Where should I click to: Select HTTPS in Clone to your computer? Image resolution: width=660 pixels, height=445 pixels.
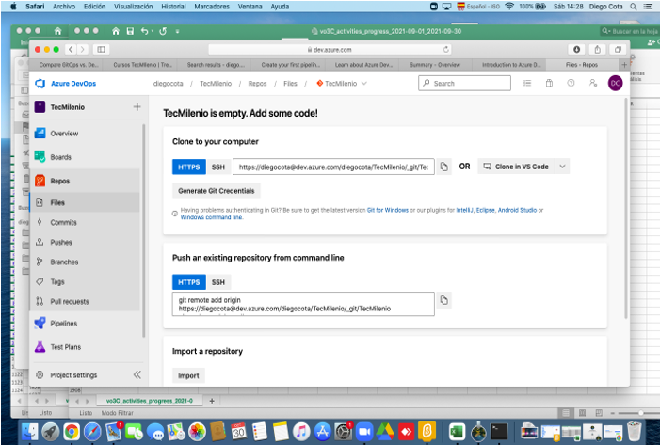[189, 167]
